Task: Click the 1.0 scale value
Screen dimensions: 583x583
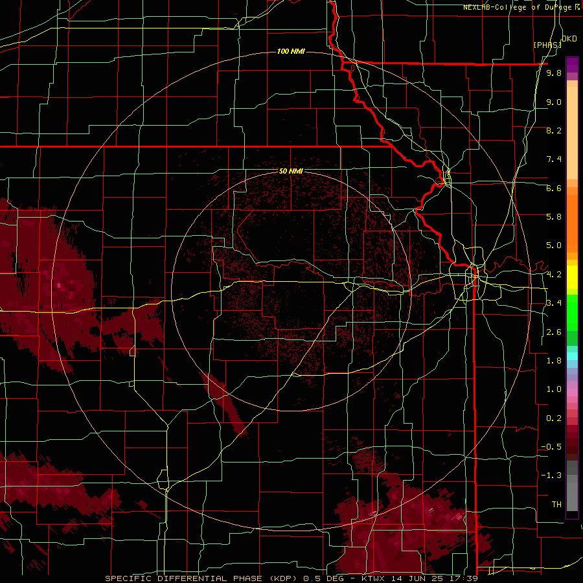Action: click(554, 389)
